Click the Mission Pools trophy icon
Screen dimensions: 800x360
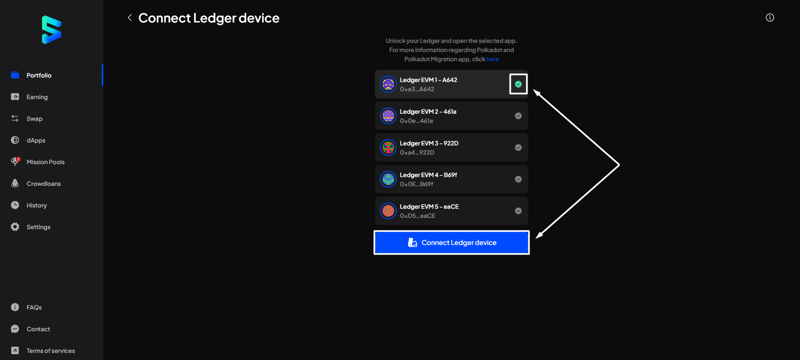(x=15, y=162)
